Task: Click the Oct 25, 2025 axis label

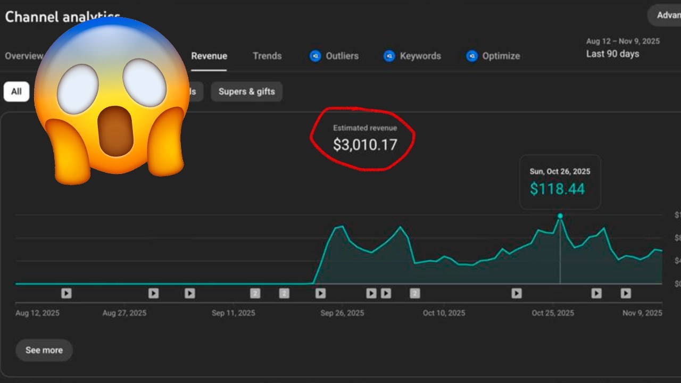Action: coord(553,313)
